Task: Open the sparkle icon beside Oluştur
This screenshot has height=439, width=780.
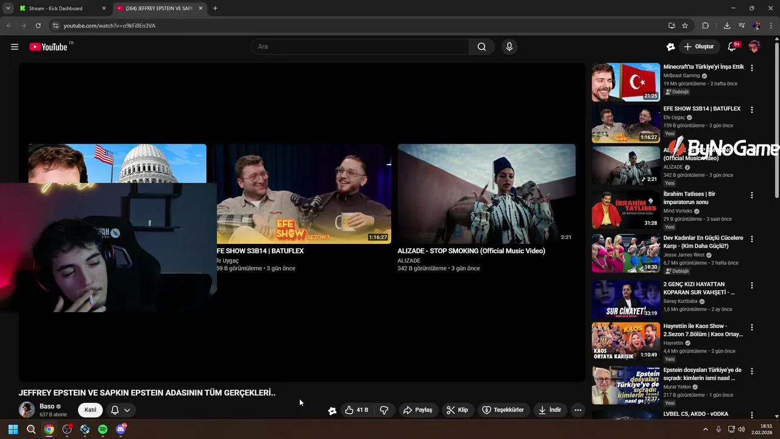Action: [x=671, y=47]
